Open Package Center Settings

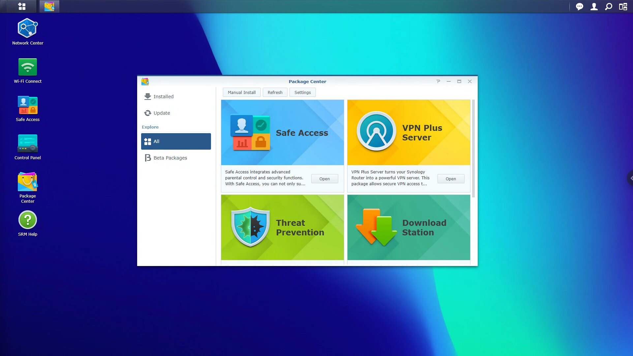point(302,92)
